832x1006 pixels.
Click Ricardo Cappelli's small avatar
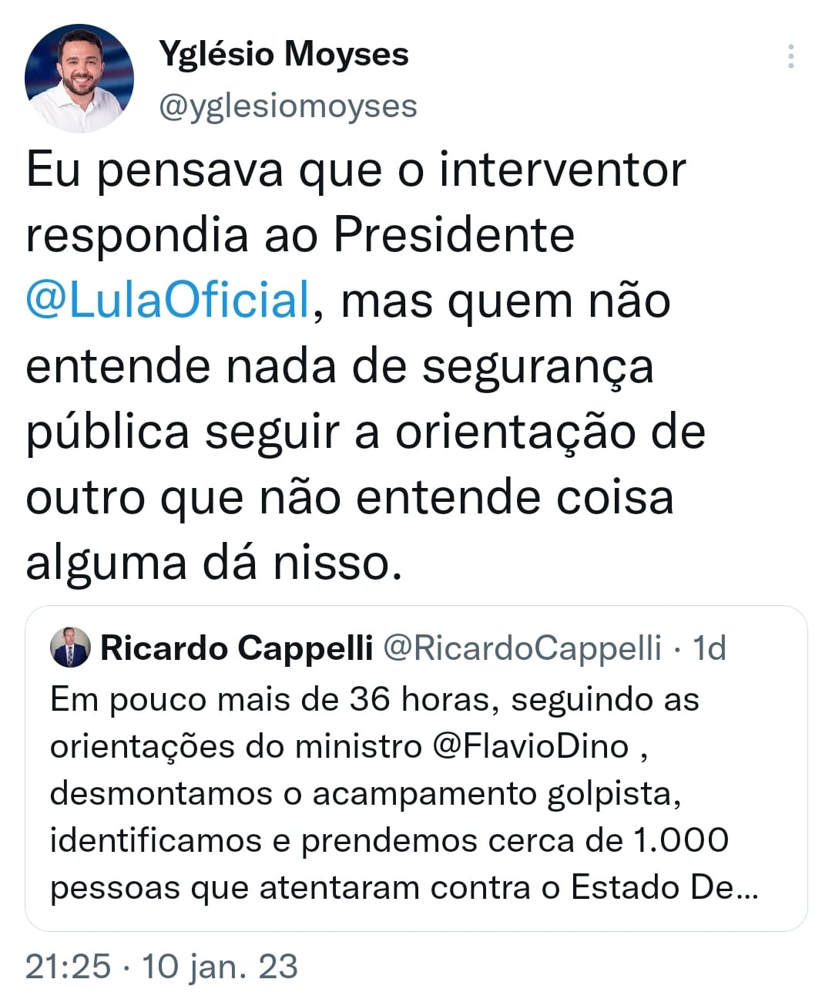[70, 648]
